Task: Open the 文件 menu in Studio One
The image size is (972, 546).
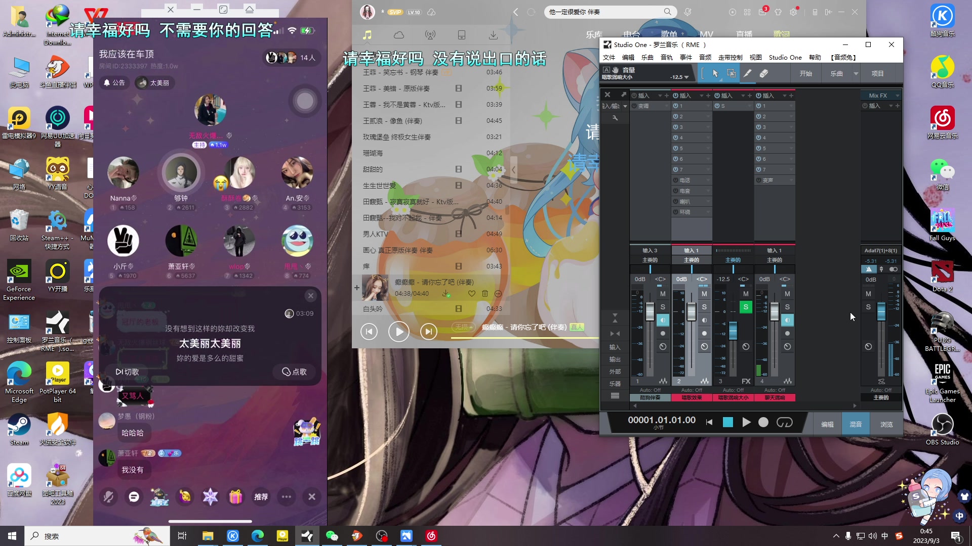Action: [x=609, y=58]
